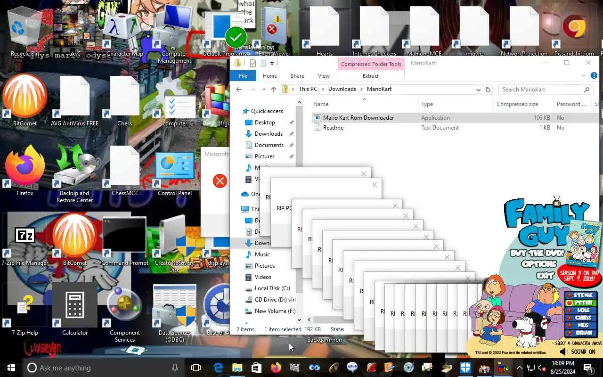Click the navigation pane scroll-down arrow
The height and width of the screenshot is (377, 603).
coord(299,320)
